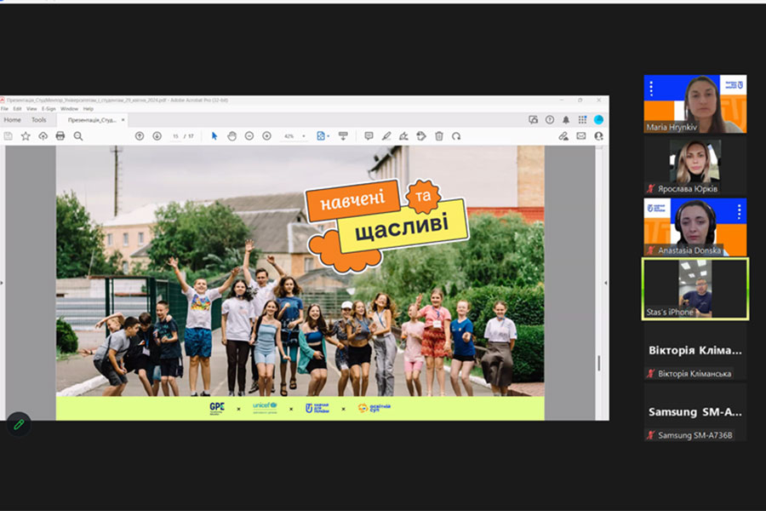Select the arrow selection tool

tap(214, 136)
